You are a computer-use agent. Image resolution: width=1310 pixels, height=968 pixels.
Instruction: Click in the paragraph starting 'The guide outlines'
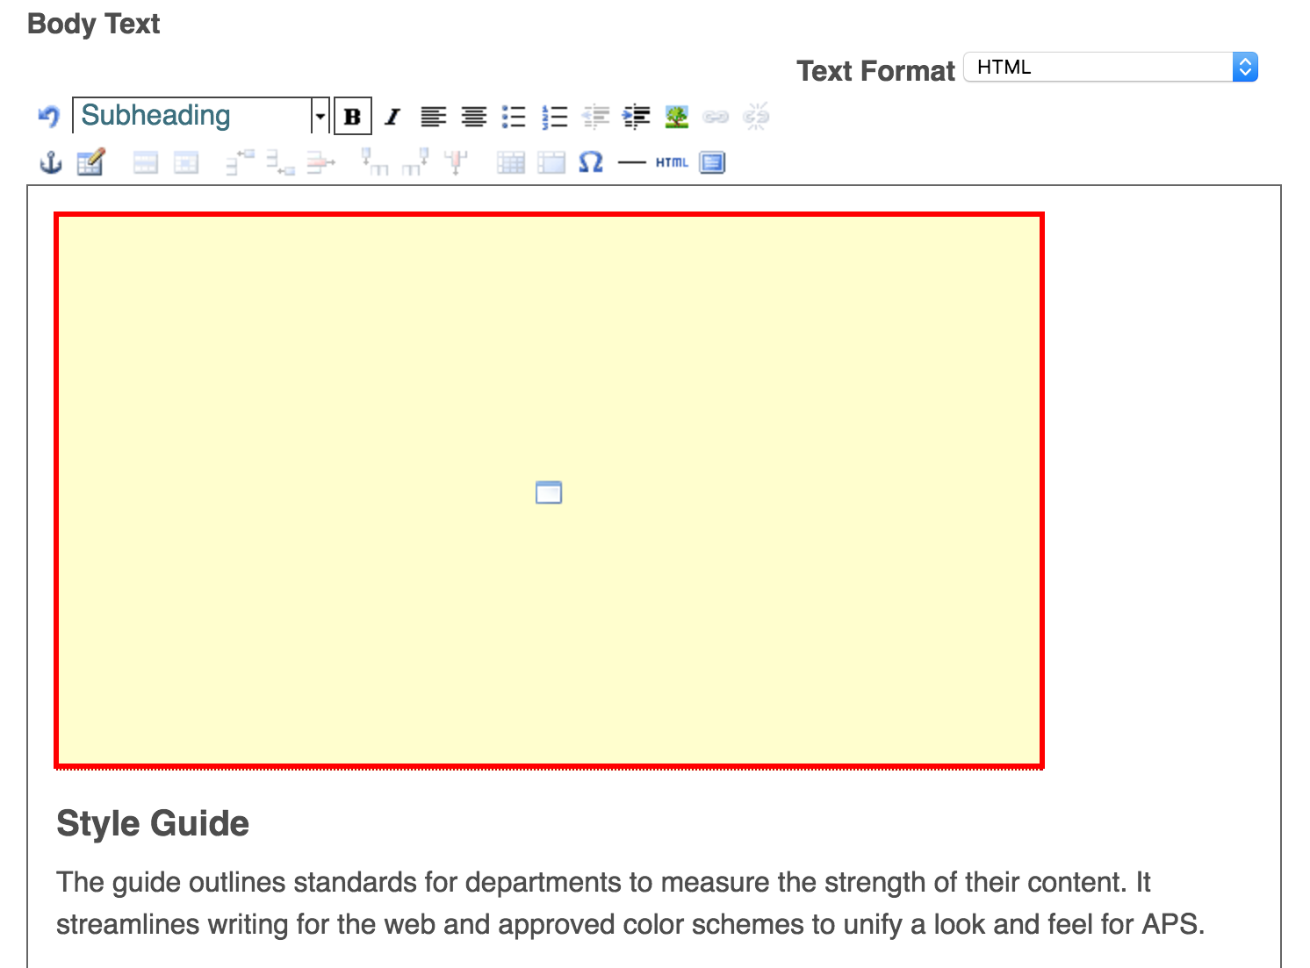[630, 903]
